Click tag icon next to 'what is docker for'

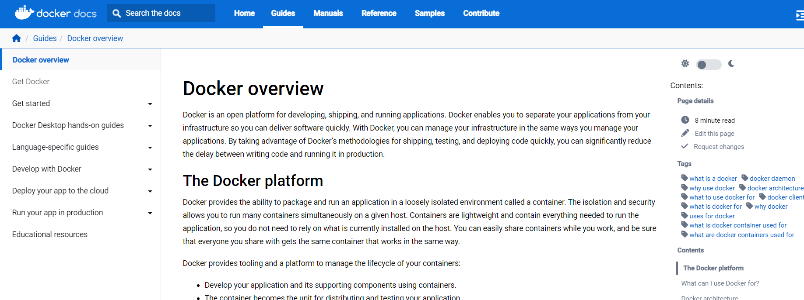click(685, 206)
